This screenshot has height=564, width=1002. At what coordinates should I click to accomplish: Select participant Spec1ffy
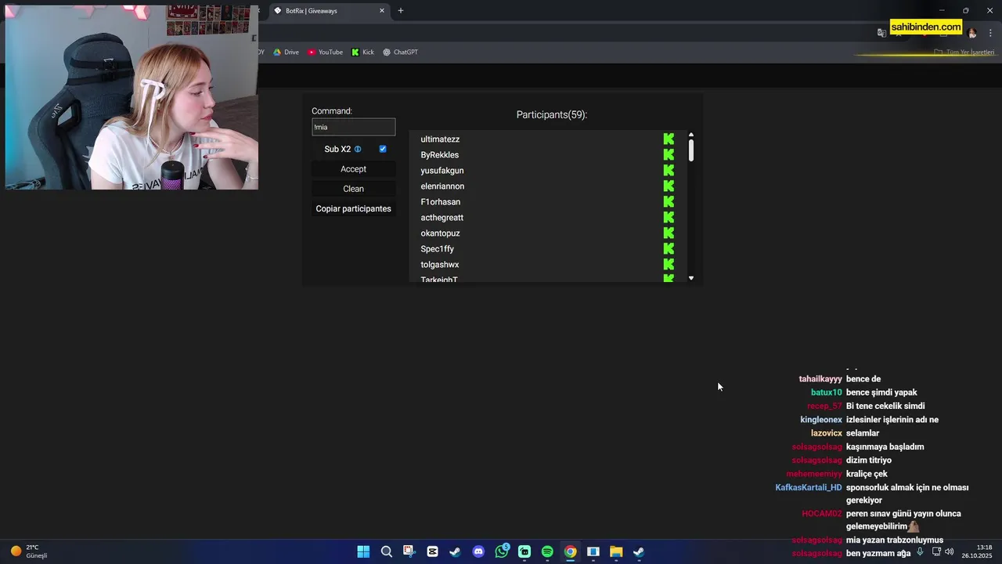tap(437, 249)
